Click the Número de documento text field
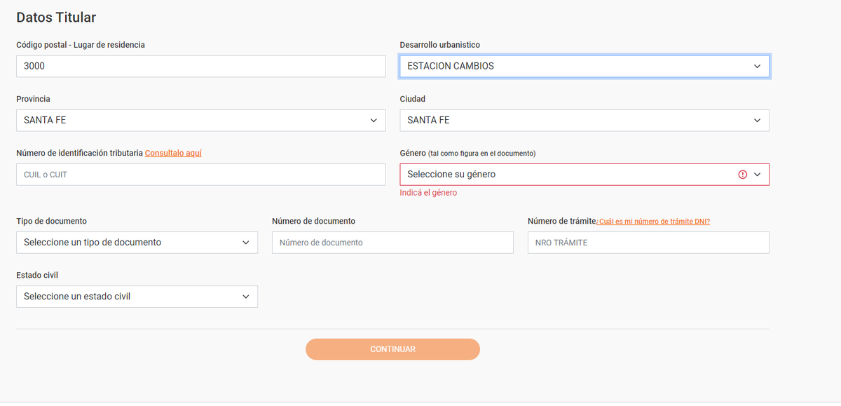The image size is (841, 406). point(392,242)
